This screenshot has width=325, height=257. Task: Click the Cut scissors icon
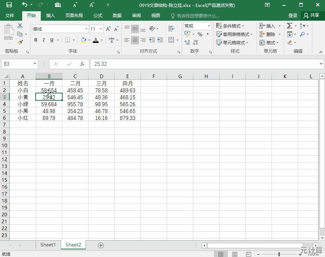pyautogui.click(x=20, y=26)
